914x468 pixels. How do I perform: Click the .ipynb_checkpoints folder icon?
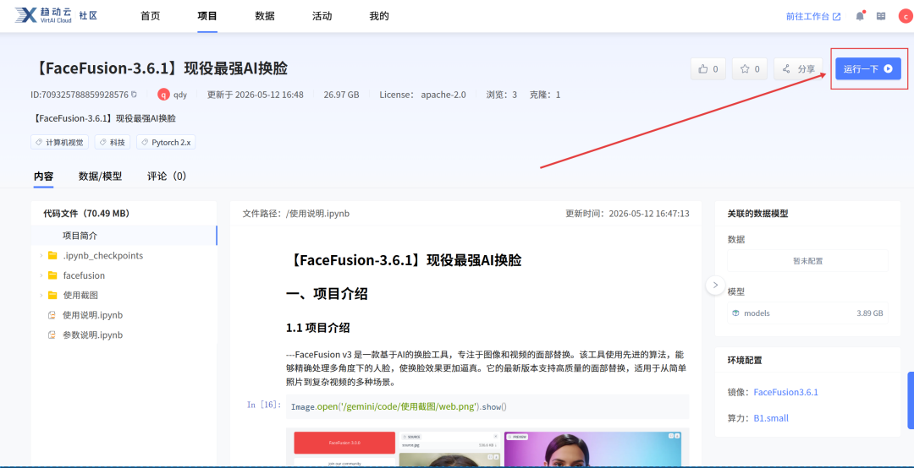(52, 255)
